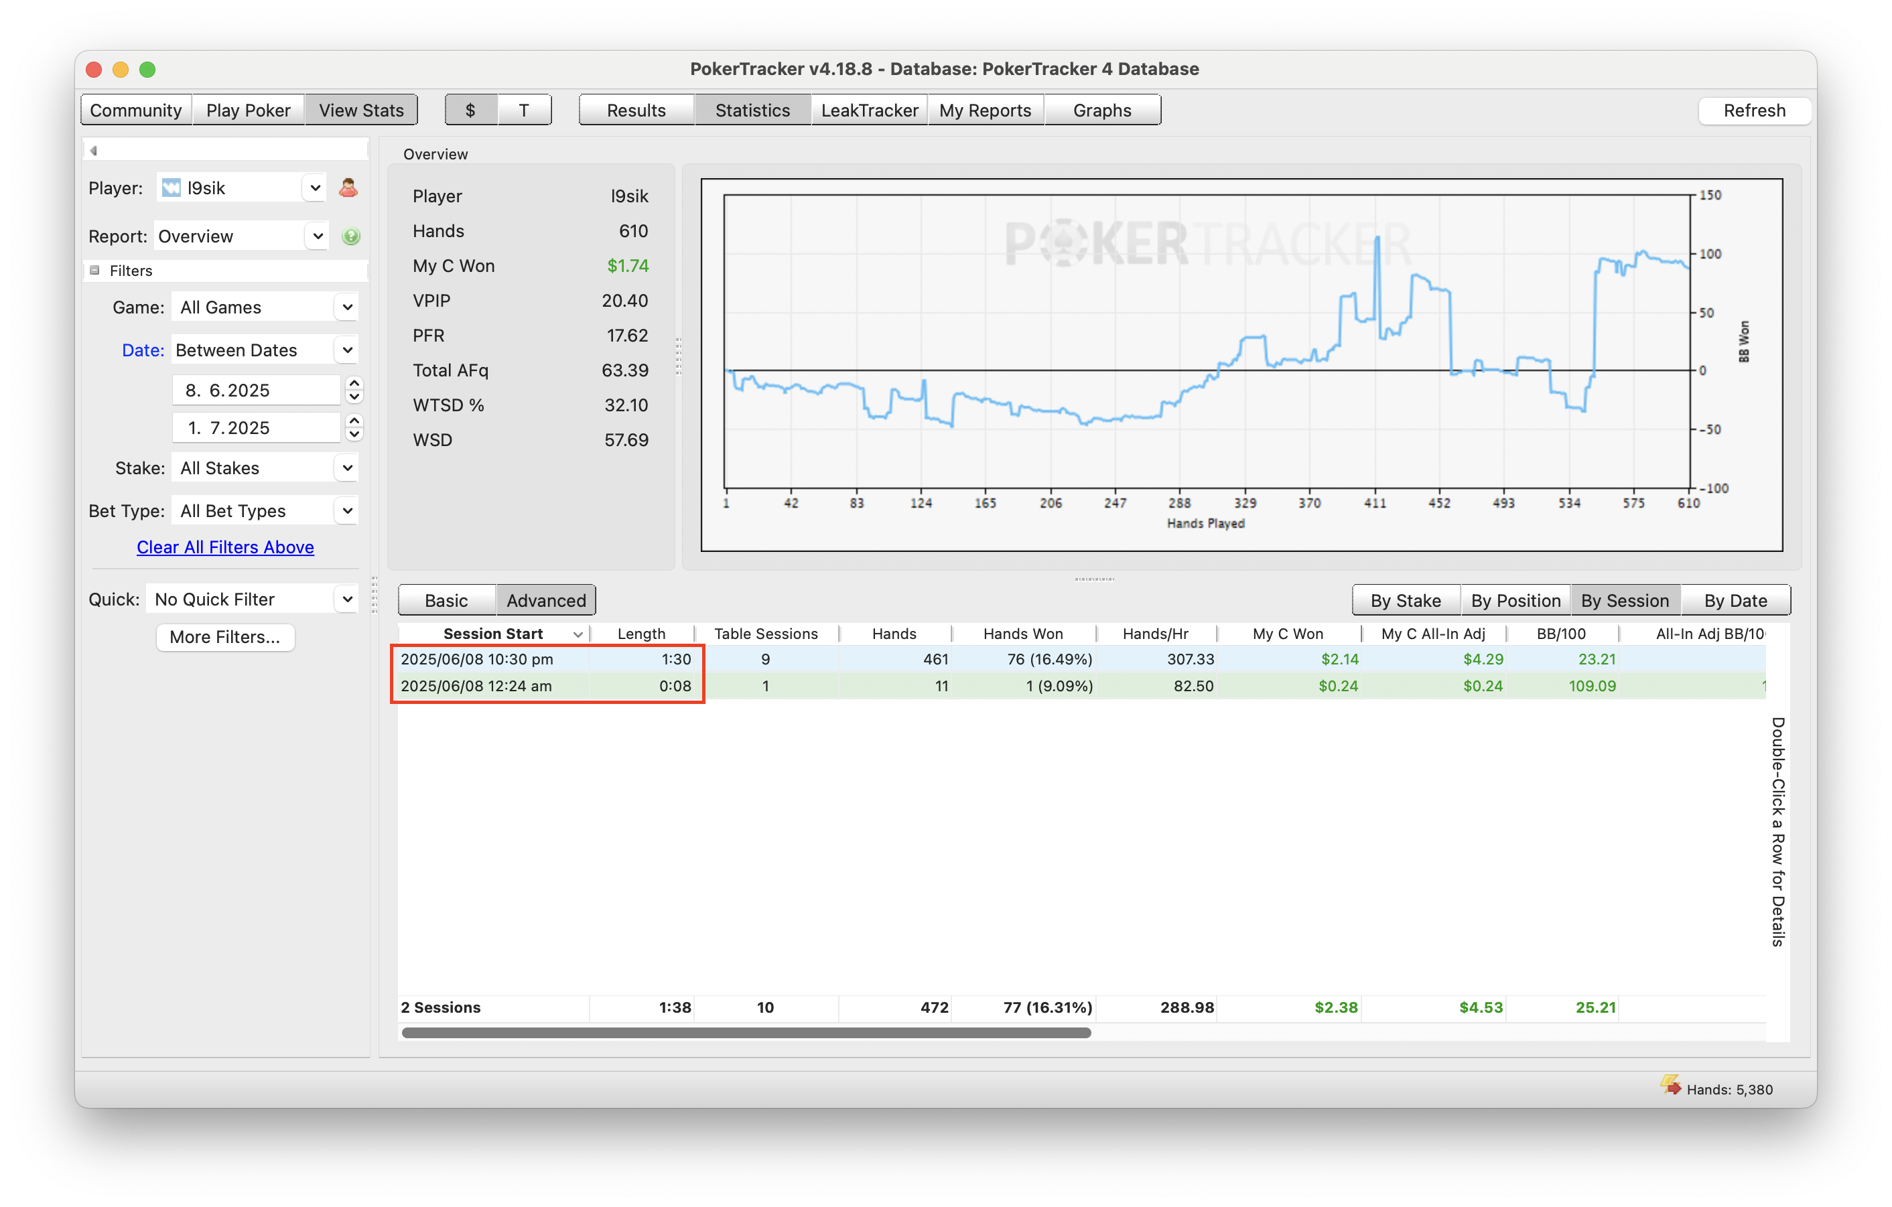The width and height of the screenshot is (1892, 1207).
Task: Click the site icon next to l9sik
Action: [170, 188]
